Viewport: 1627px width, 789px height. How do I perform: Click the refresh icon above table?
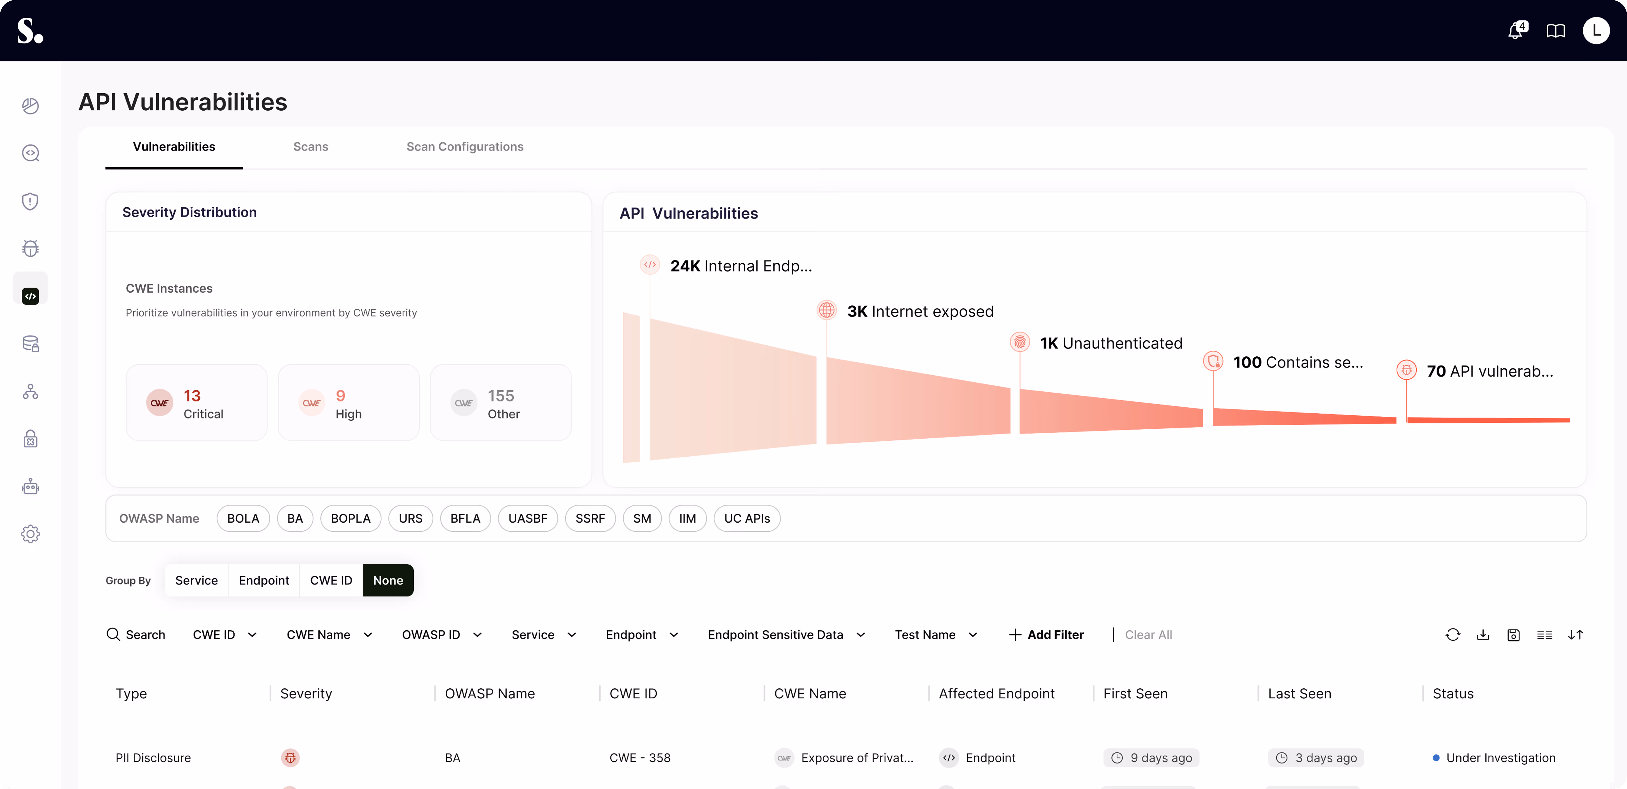point(1453,634)
